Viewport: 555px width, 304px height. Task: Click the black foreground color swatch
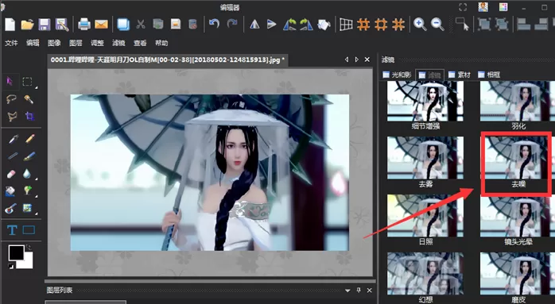pyautogui.click(x=16, y=252)
